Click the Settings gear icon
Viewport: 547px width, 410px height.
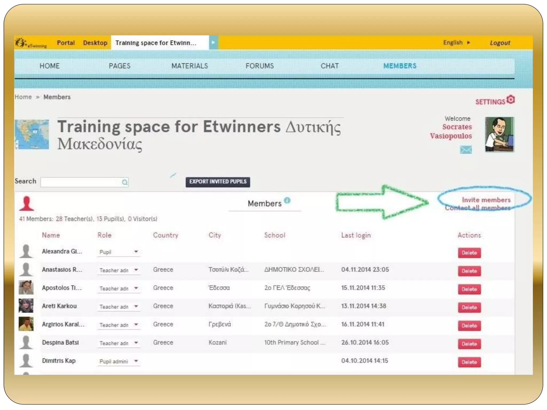510,100
